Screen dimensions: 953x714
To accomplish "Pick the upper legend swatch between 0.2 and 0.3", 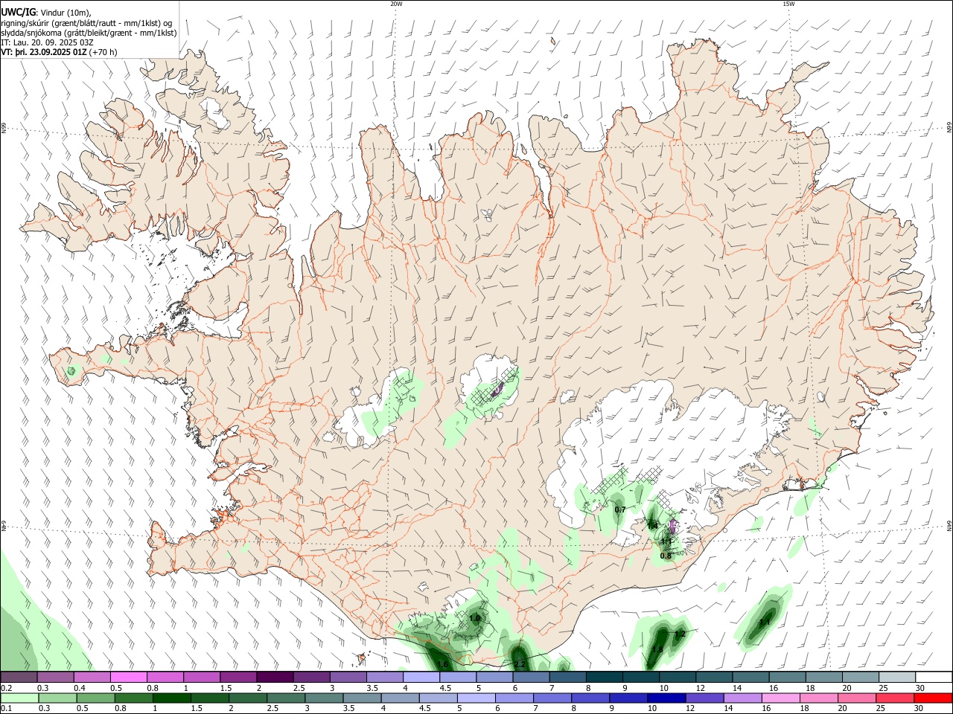I will click(x=19, y=677).
